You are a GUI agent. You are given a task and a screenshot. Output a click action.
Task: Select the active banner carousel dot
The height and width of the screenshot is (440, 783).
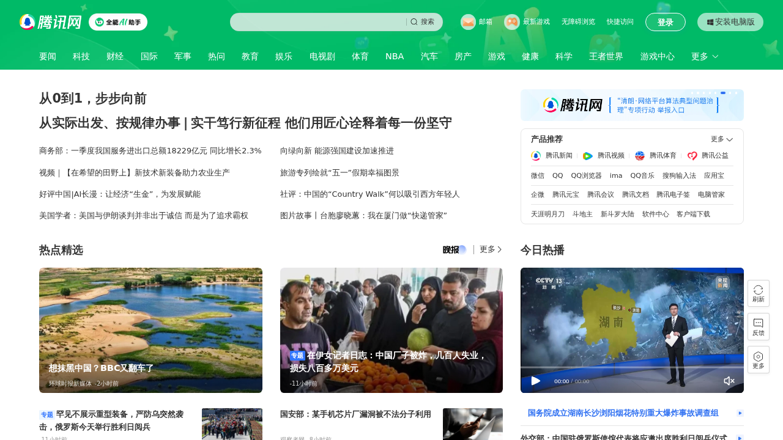(x=723, y=93)
